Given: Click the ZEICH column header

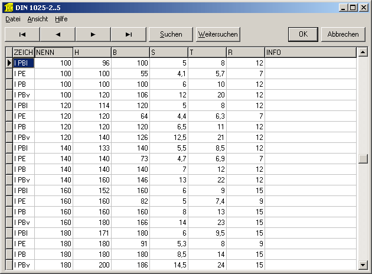Looking at the screenshot, I should (24, 53).
